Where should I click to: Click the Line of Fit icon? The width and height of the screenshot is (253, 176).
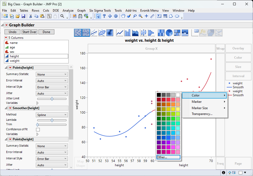click(x=94, y=33)
